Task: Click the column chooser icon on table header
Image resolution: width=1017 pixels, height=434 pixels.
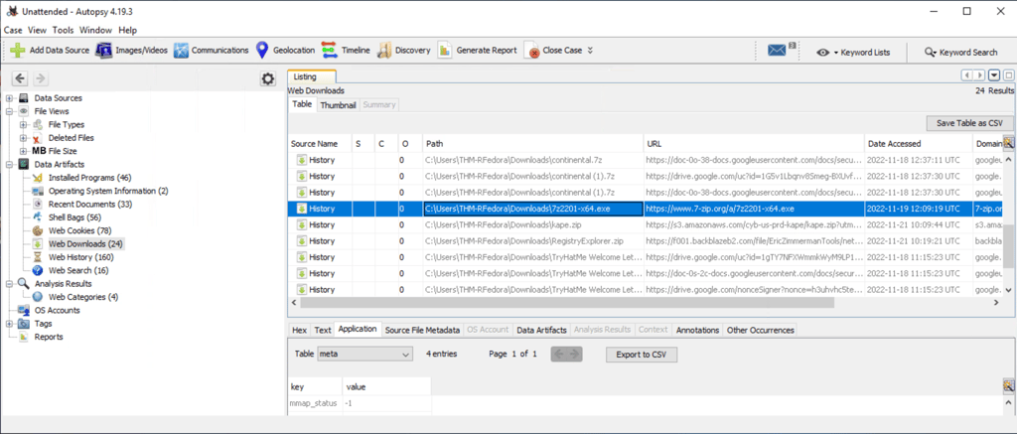Action: tap(1008, 143)
